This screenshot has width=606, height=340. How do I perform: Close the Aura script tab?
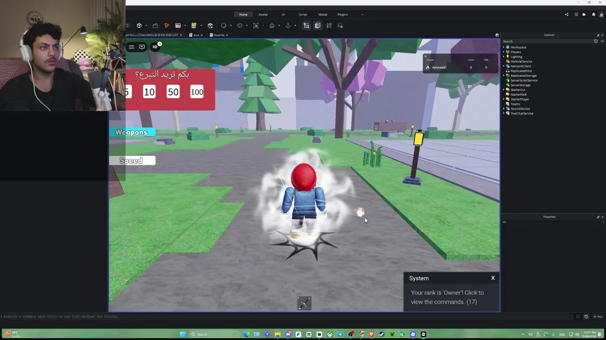point(202,35)
